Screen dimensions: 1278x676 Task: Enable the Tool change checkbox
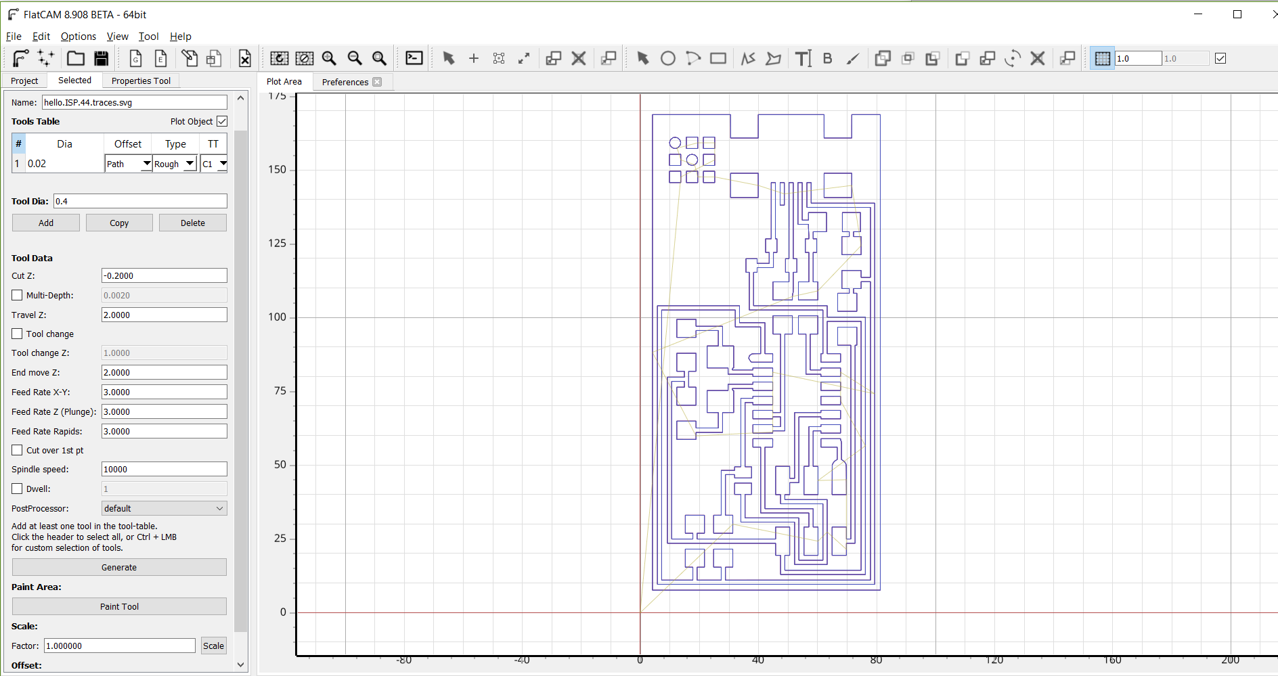click(x=17, y=334)
